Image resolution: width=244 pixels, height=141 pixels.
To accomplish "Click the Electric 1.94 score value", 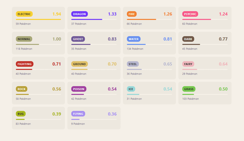I will 57,14.
